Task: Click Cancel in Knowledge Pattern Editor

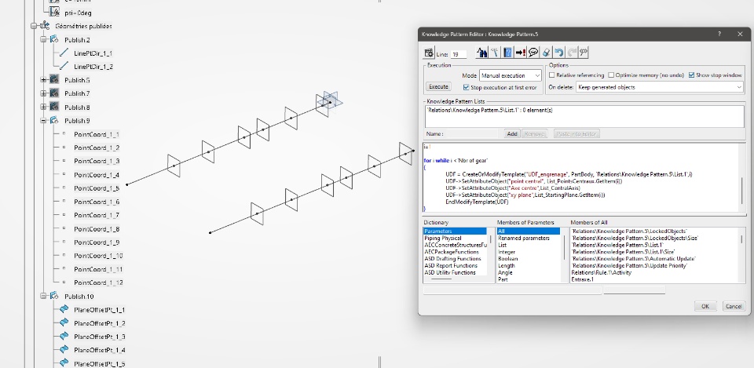Action: [x=734, y=306]
